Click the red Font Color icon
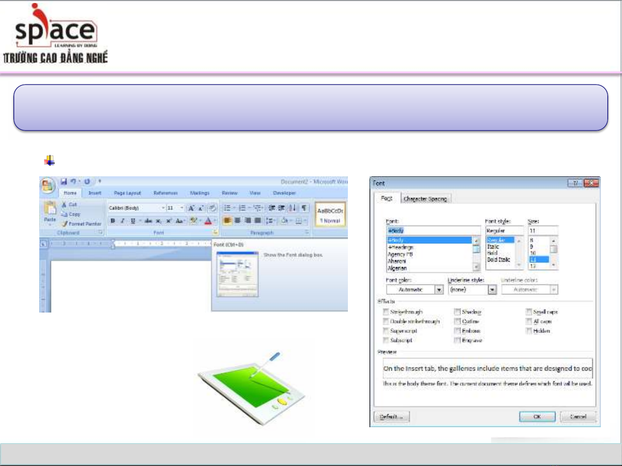This screenshot has width=622, height=466. coord(208,221)
